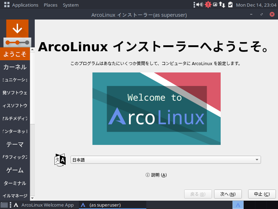Open the System menu
Image resolution: width=278 pixels, height=209 pixels.
71,5
